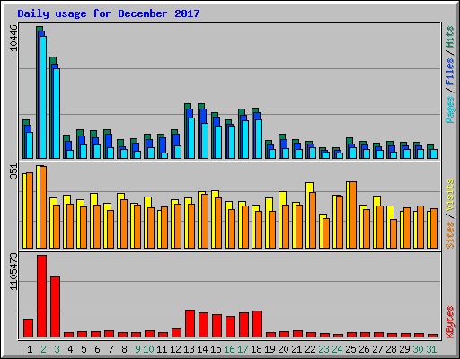Click day label 3 on the x-axis
Image resolution: width=460 pixels, height=359 pixels.
point(57,349)
